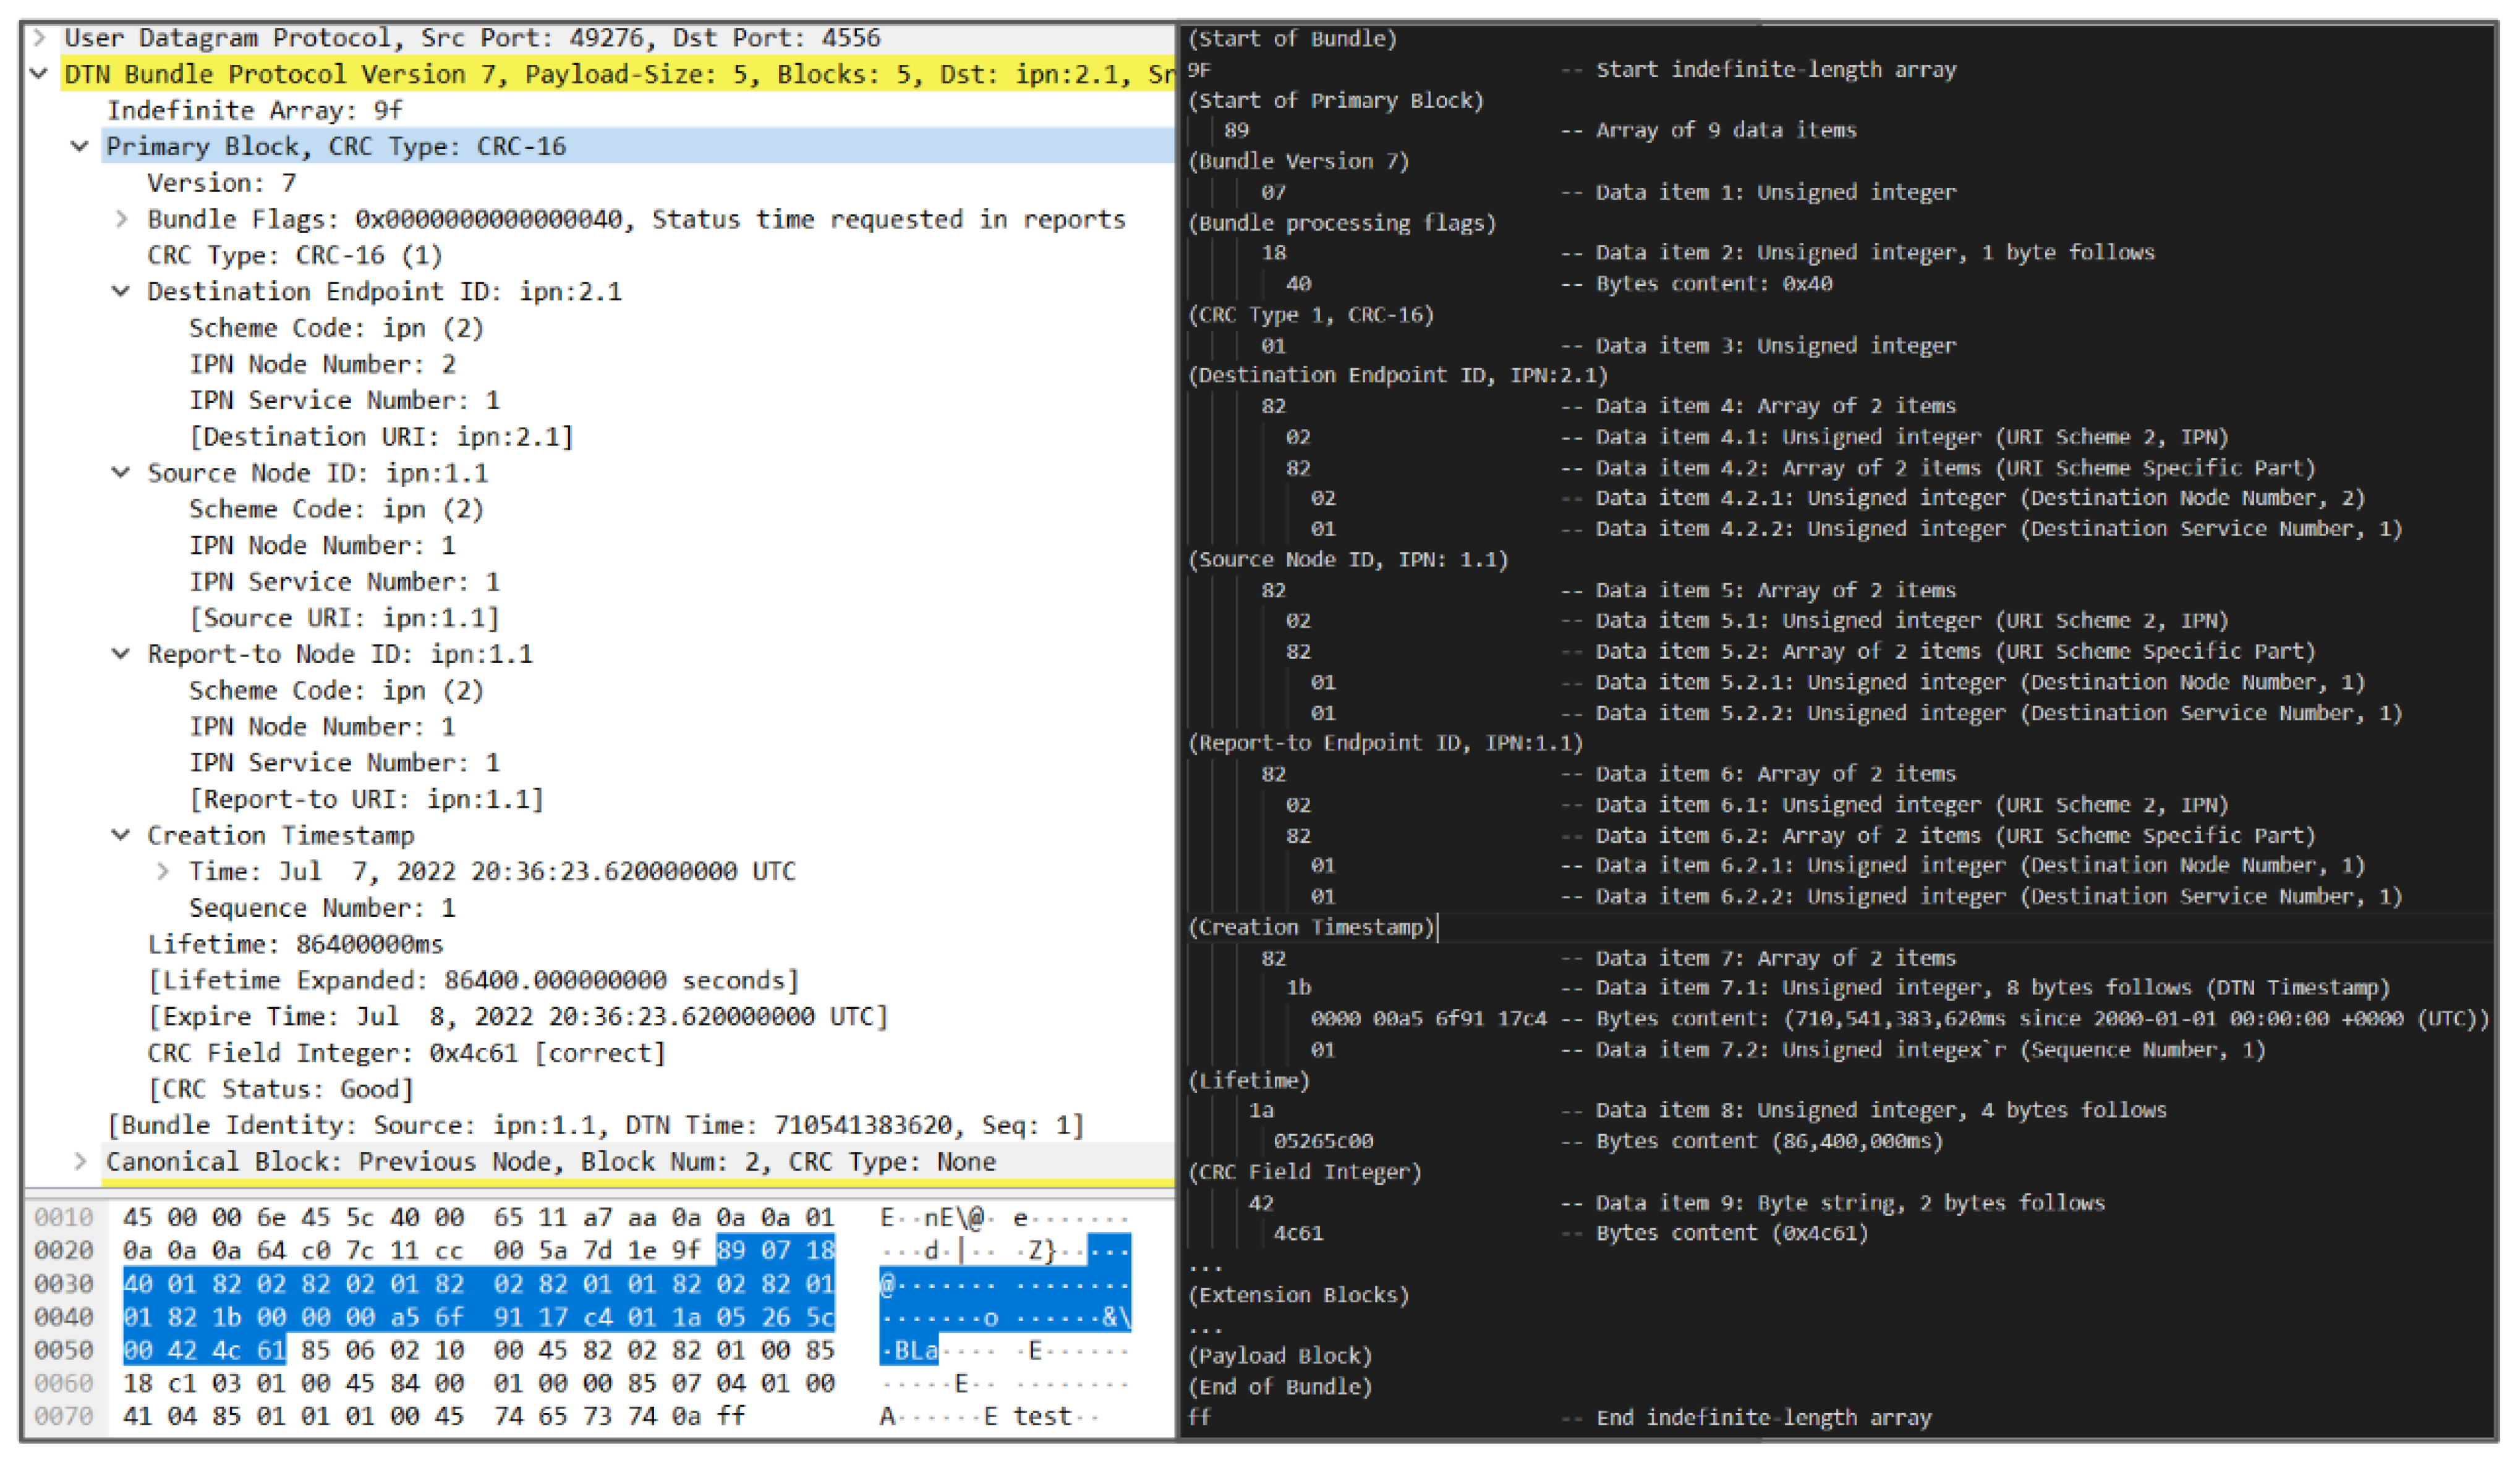Click the 'test' ASCII text in hex dump
The height and width of the screenshot is (1458, 2520).
point(1042,1416)
